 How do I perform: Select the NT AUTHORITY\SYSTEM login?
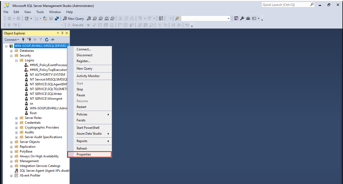(48, 75)
